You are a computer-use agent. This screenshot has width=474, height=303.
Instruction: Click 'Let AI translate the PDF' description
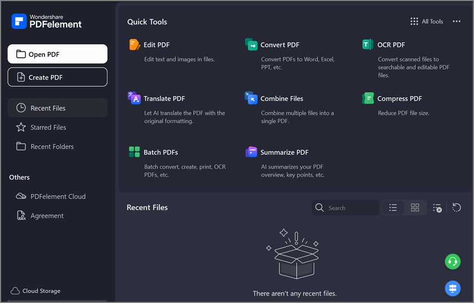click(184, 117)
